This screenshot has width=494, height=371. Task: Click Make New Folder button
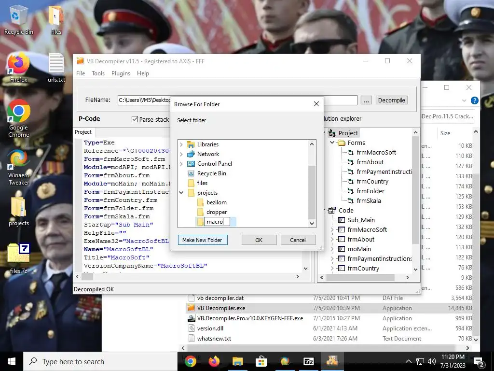(x=203, y=240)
